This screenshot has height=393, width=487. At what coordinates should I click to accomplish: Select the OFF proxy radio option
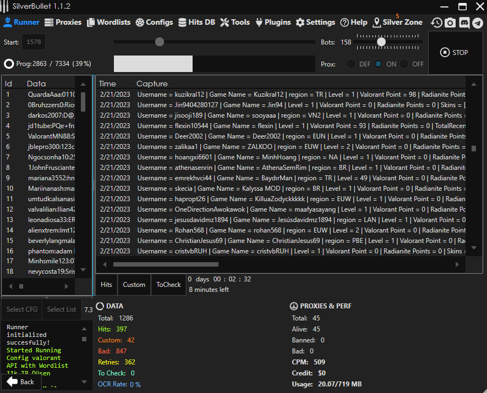coord(404,64)
